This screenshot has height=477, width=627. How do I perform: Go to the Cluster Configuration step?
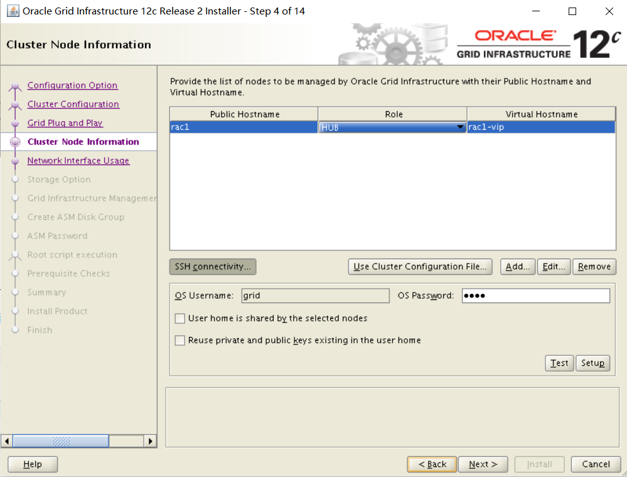tap(73, 104)
